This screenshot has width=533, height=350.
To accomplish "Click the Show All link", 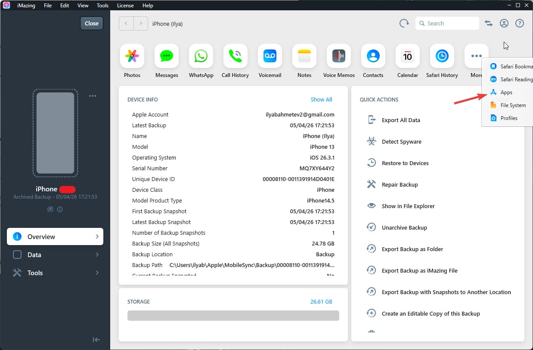I will [321, 99].
